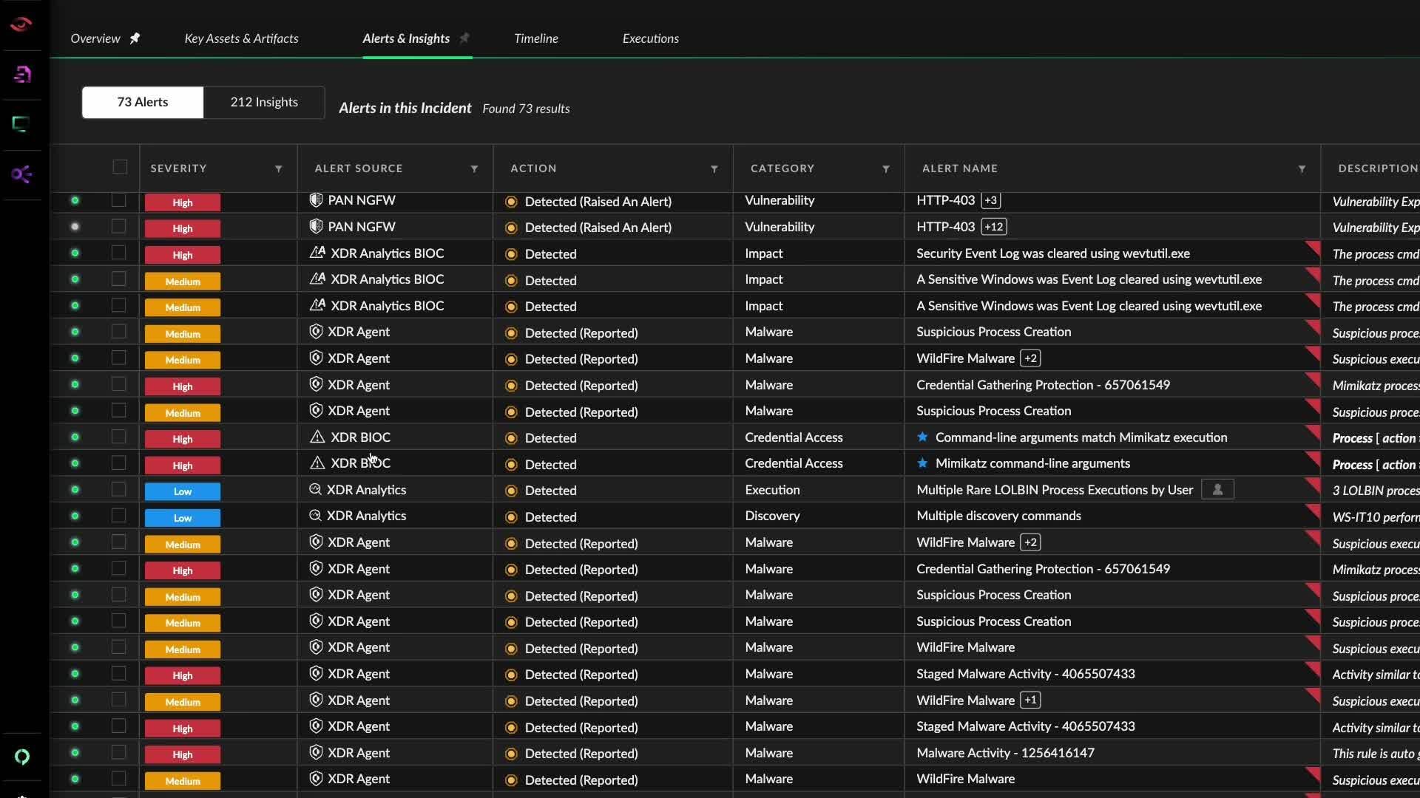The width and height of the screenshot is (1420, 798).
Task: Click the Cortex logo icon in sidebar
Action: point(21,24)
